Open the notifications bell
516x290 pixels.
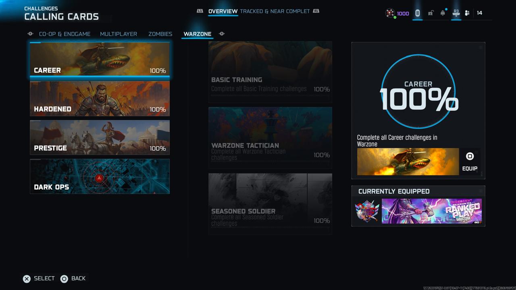[x=443, y=13]
